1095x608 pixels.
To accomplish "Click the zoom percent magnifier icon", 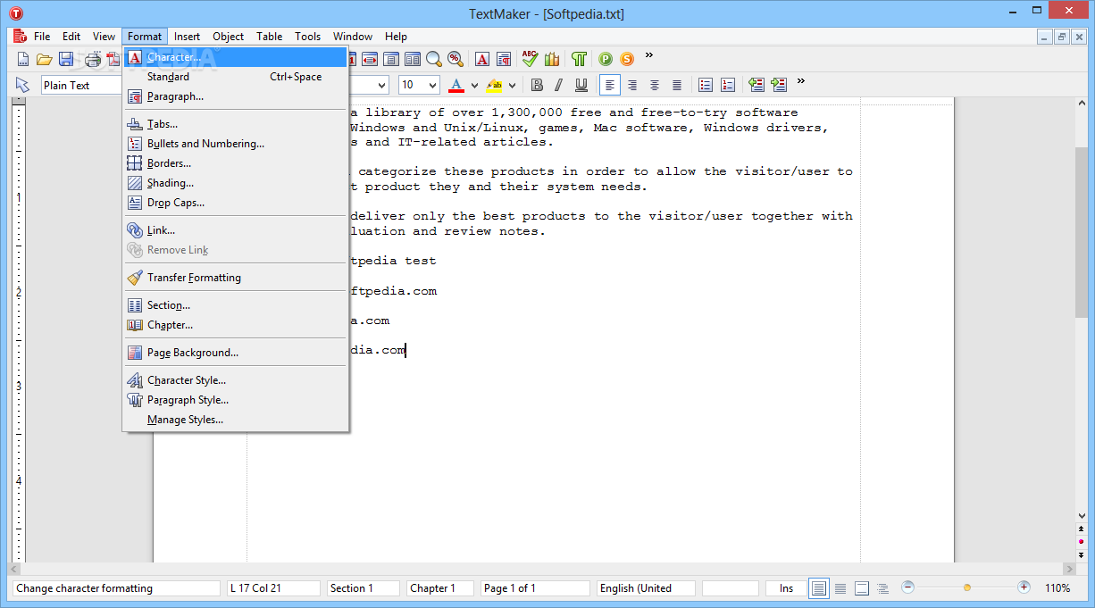I will [456, 59].
